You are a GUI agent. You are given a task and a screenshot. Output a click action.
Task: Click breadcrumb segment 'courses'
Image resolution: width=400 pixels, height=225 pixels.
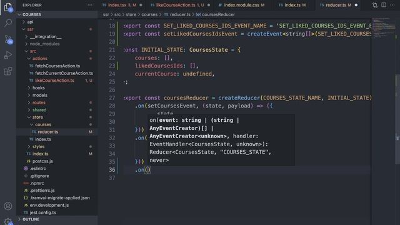tap(149, 14)
